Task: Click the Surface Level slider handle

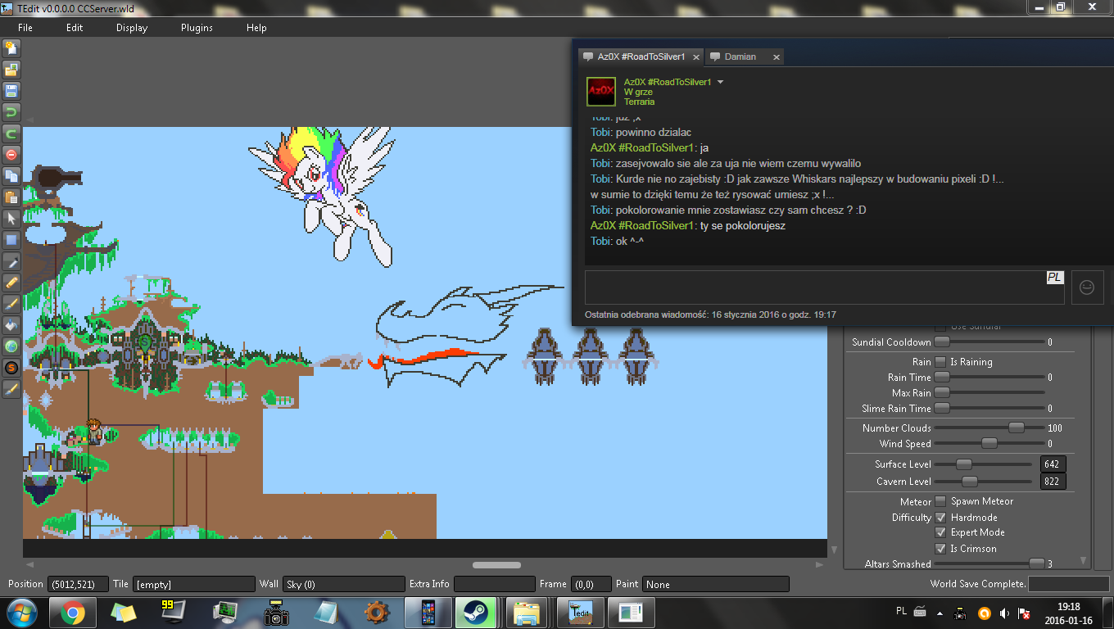Action: click(964, 464)
